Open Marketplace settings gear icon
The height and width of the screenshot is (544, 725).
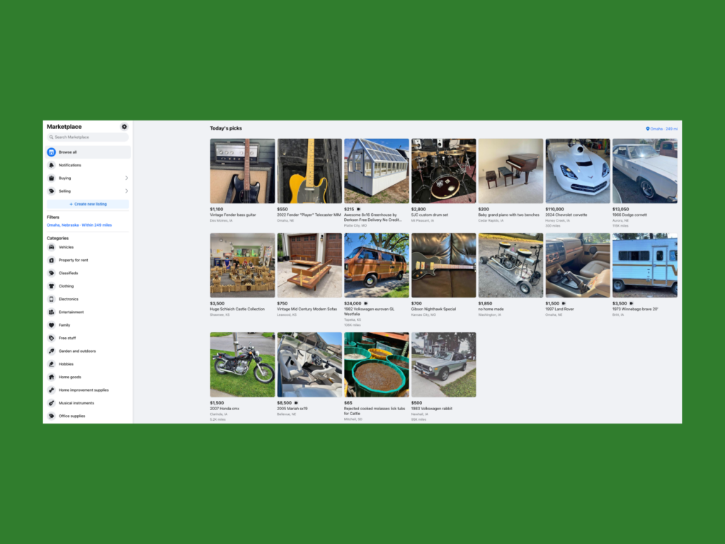tap(124, 127)
